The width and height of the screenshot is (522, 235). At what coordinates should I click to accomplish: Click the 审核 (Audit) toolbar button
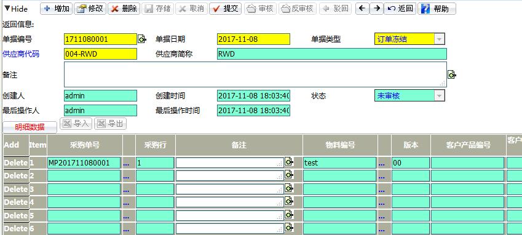tap(260, 9)
